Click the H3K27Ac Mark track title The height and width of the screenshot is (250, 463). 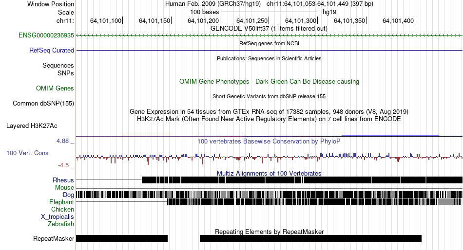point(269,119)
